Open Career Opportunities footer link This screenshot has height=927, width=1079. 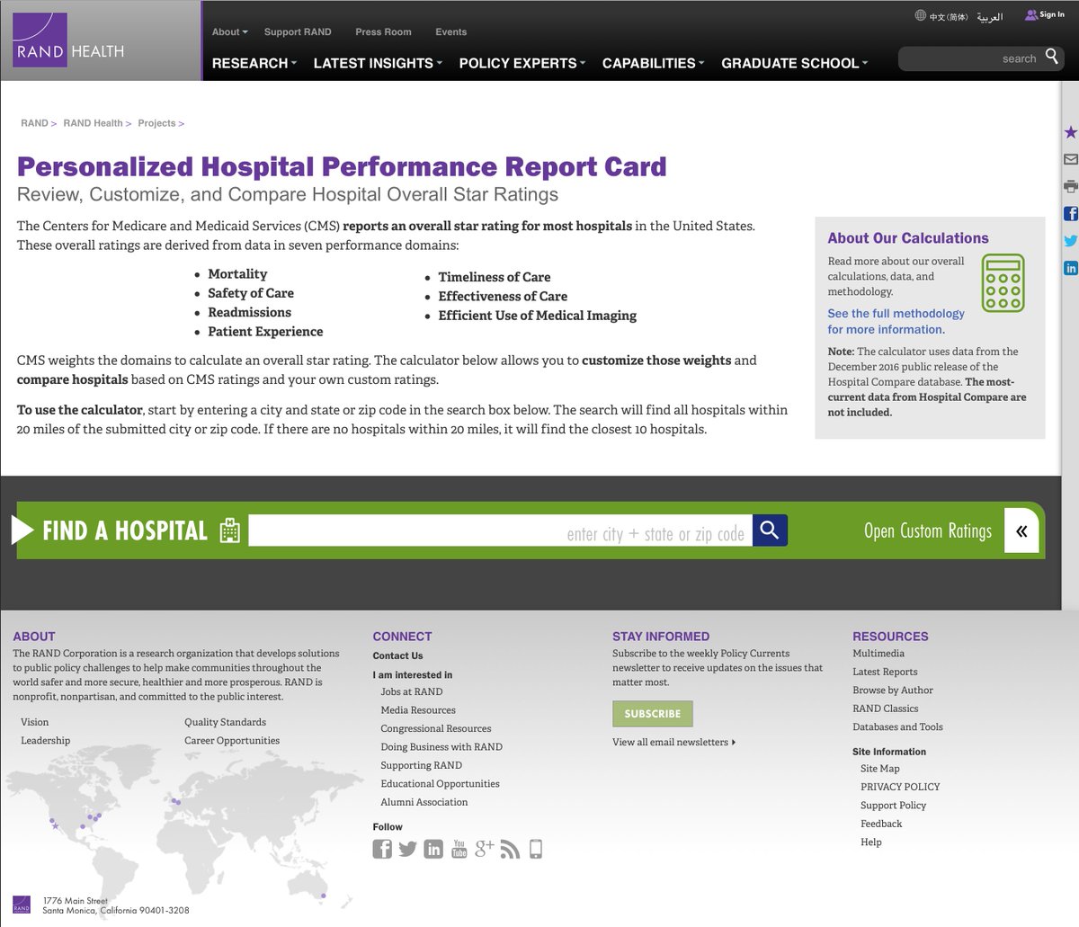tap(232, 741)
